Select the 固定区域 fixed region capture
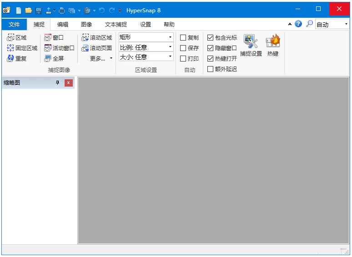The width and height of the screenshot is (352, 257). click(x=22, y=48)
